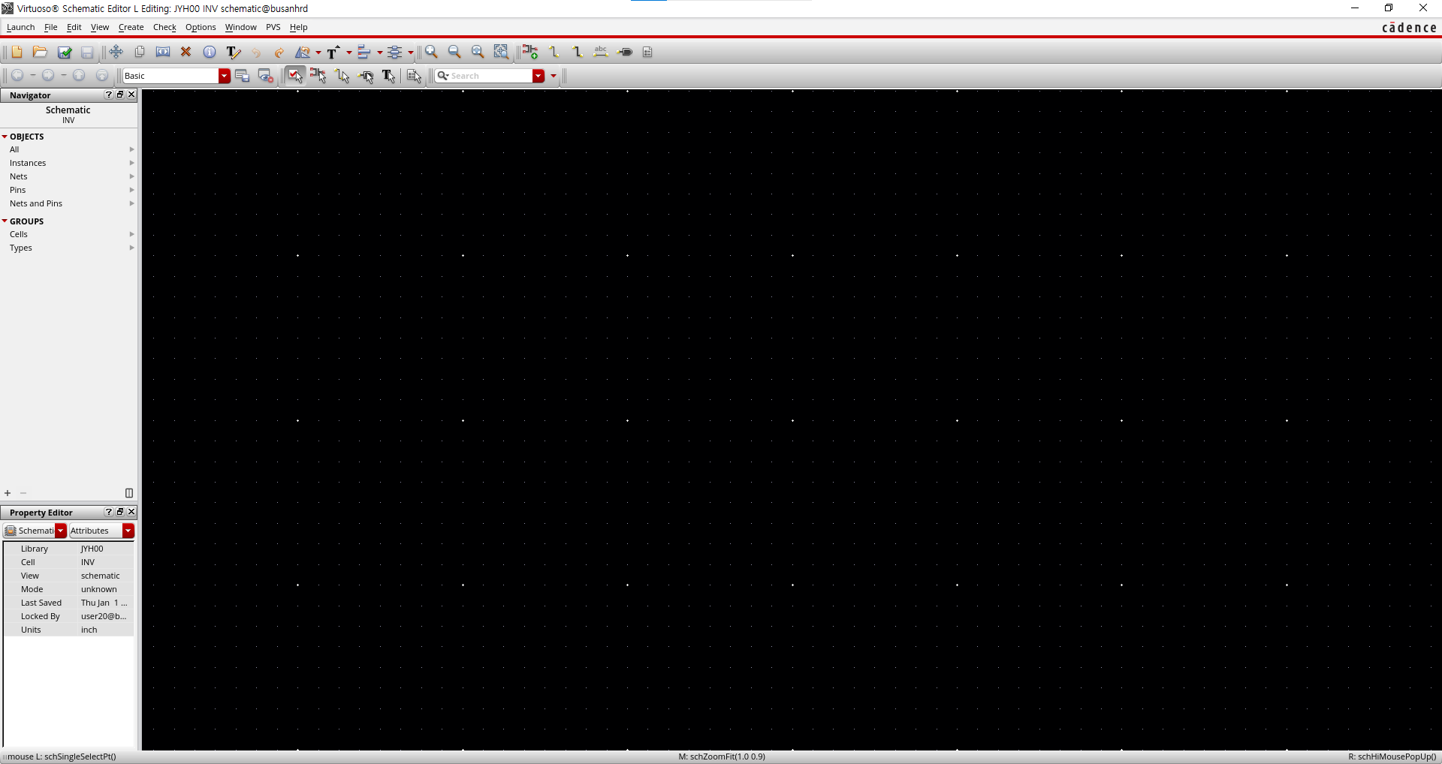This screenshot has height=764, width=1442.
Task: Click the toolbar Search input field
Action: click(490, 76)
